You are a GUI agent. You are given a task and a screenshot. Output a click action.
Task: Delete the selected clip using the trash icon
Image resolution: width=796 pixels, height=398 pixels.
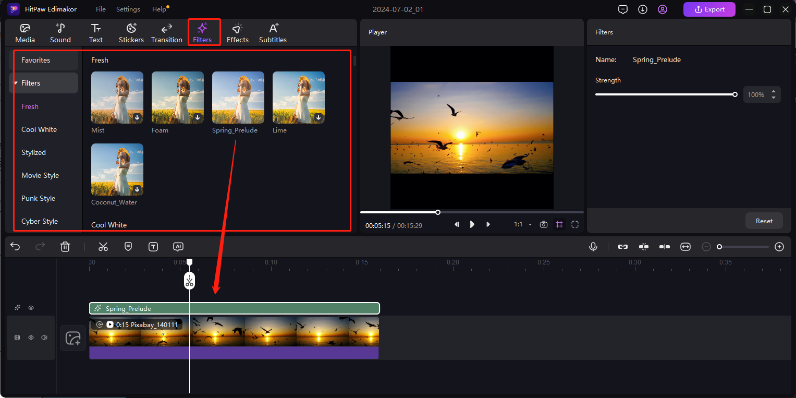(65, 246)
